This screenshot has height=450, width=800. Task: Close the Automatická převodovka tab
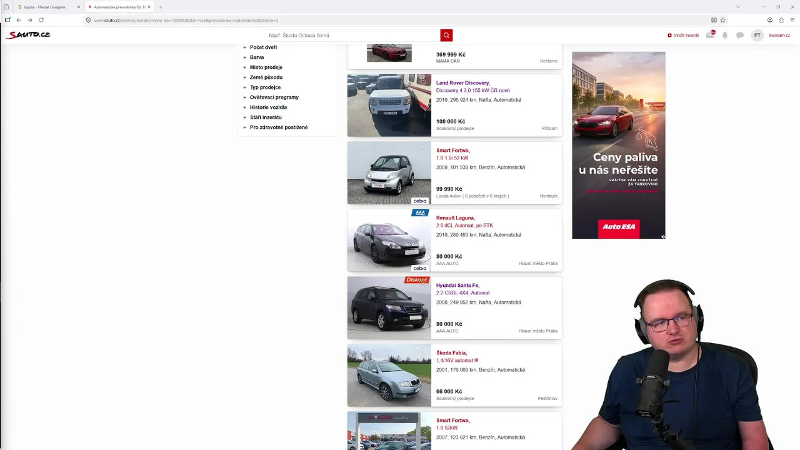click(x=149, y=7)
